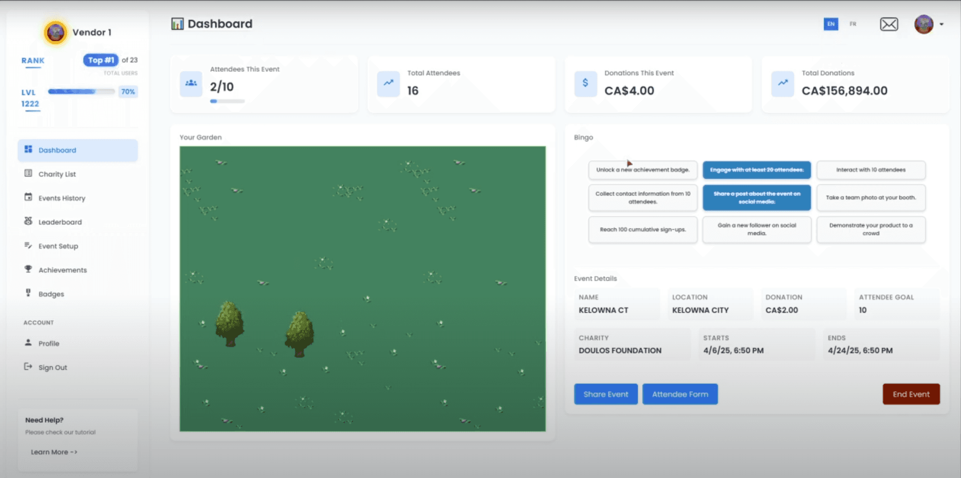The height and width of the screenshot is (478, 961).
Task: Select the Events History calendar icon
Action: coord(28,198)
